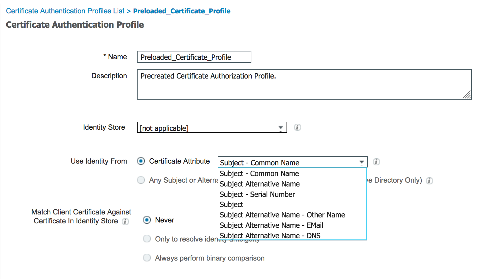Pick Subject - Serial Number option
The image size is (498, 279).
[257, 195]
